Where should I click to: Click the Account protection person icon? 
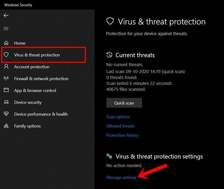[x=6, y=67]
